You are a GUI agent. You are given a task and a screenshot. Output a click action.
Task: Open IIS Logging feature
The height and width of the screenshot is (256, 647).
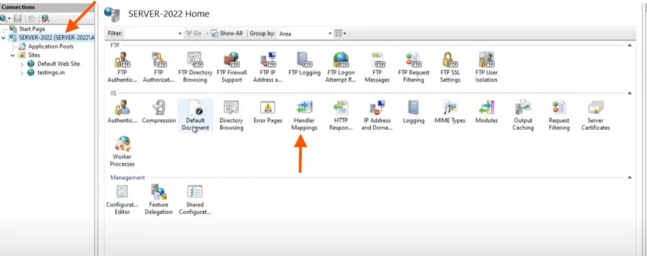(x=413, y=112)
